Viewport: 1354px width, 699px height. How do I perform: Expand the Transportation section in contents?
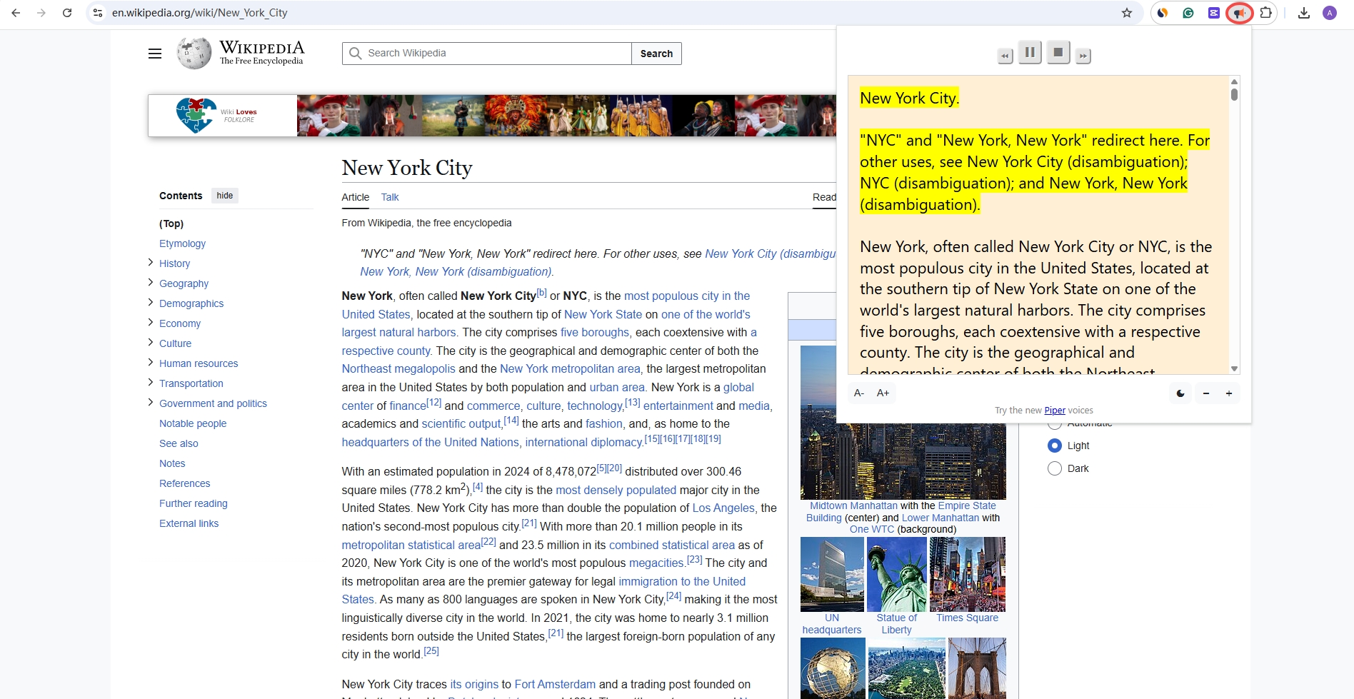[151, 383]
